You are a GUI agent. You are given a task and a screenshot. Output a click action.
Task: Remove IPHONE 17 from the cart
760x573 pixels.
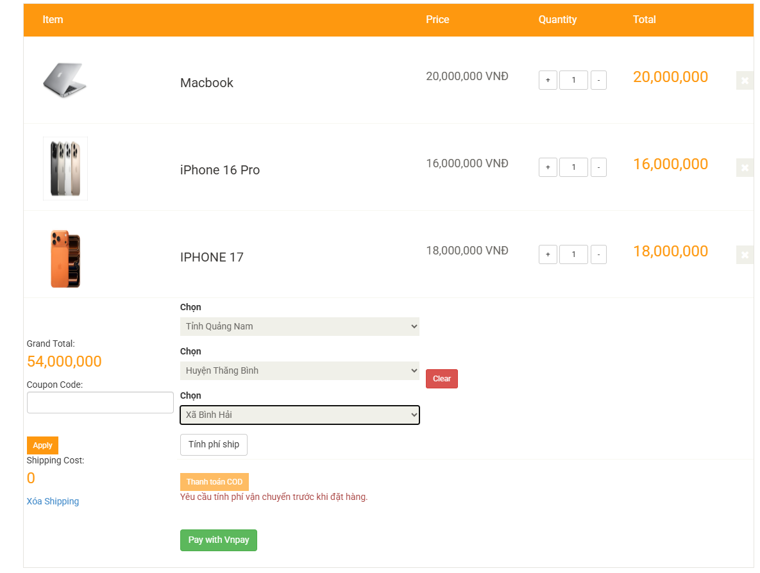pos(745,254)
